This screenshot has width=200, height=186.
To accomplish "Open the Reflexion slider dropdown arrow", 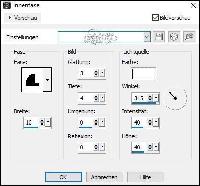I will [102, 147].
